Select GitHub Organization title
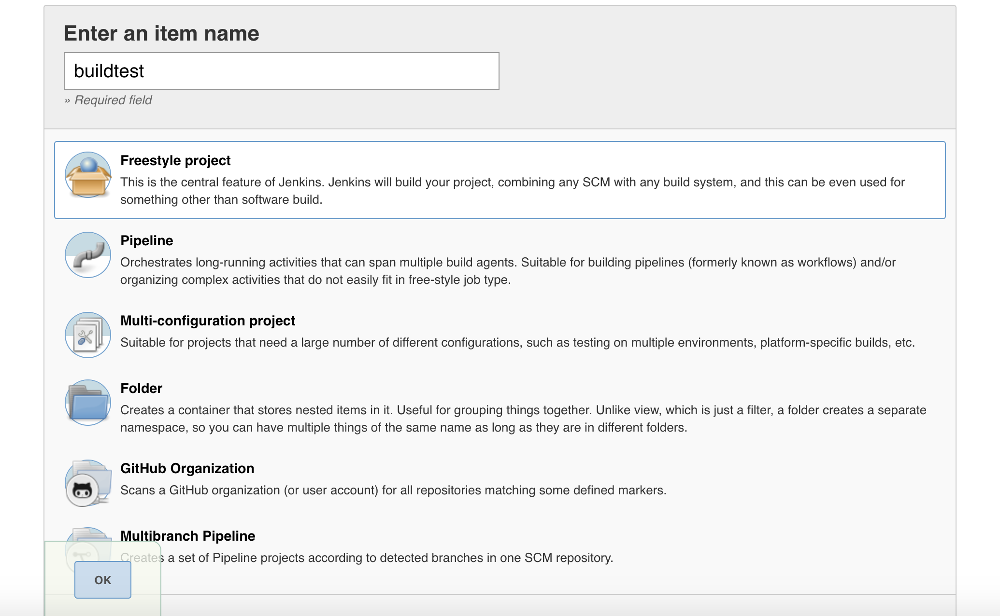This screenshot has height=616, width=1000. (x=187, y=468)
